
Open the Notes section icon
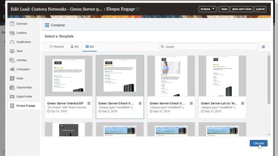pyautogui.click(x=12, y=78)
